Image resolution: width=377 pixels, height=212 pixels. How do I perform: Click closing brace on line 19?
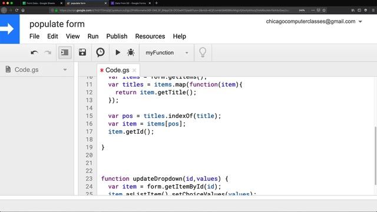click(x=103, y=147)
